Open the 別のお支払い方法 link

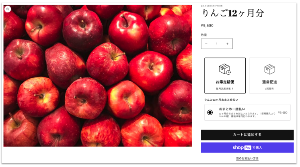coord(247,159)
